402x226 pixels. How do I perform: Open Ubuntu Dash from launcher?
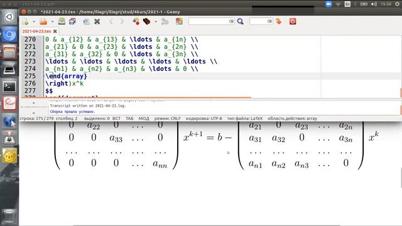coord(9,17)
